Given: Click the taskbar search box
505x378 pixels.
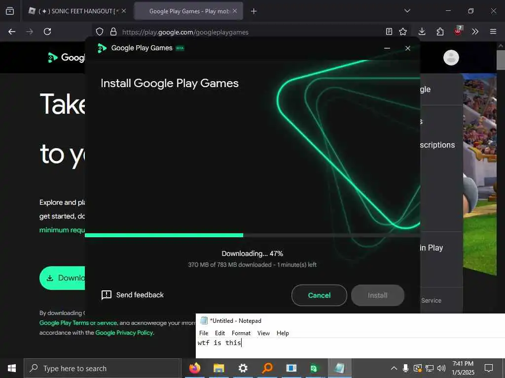Looking at the screenshot, I should click(103, 368).
